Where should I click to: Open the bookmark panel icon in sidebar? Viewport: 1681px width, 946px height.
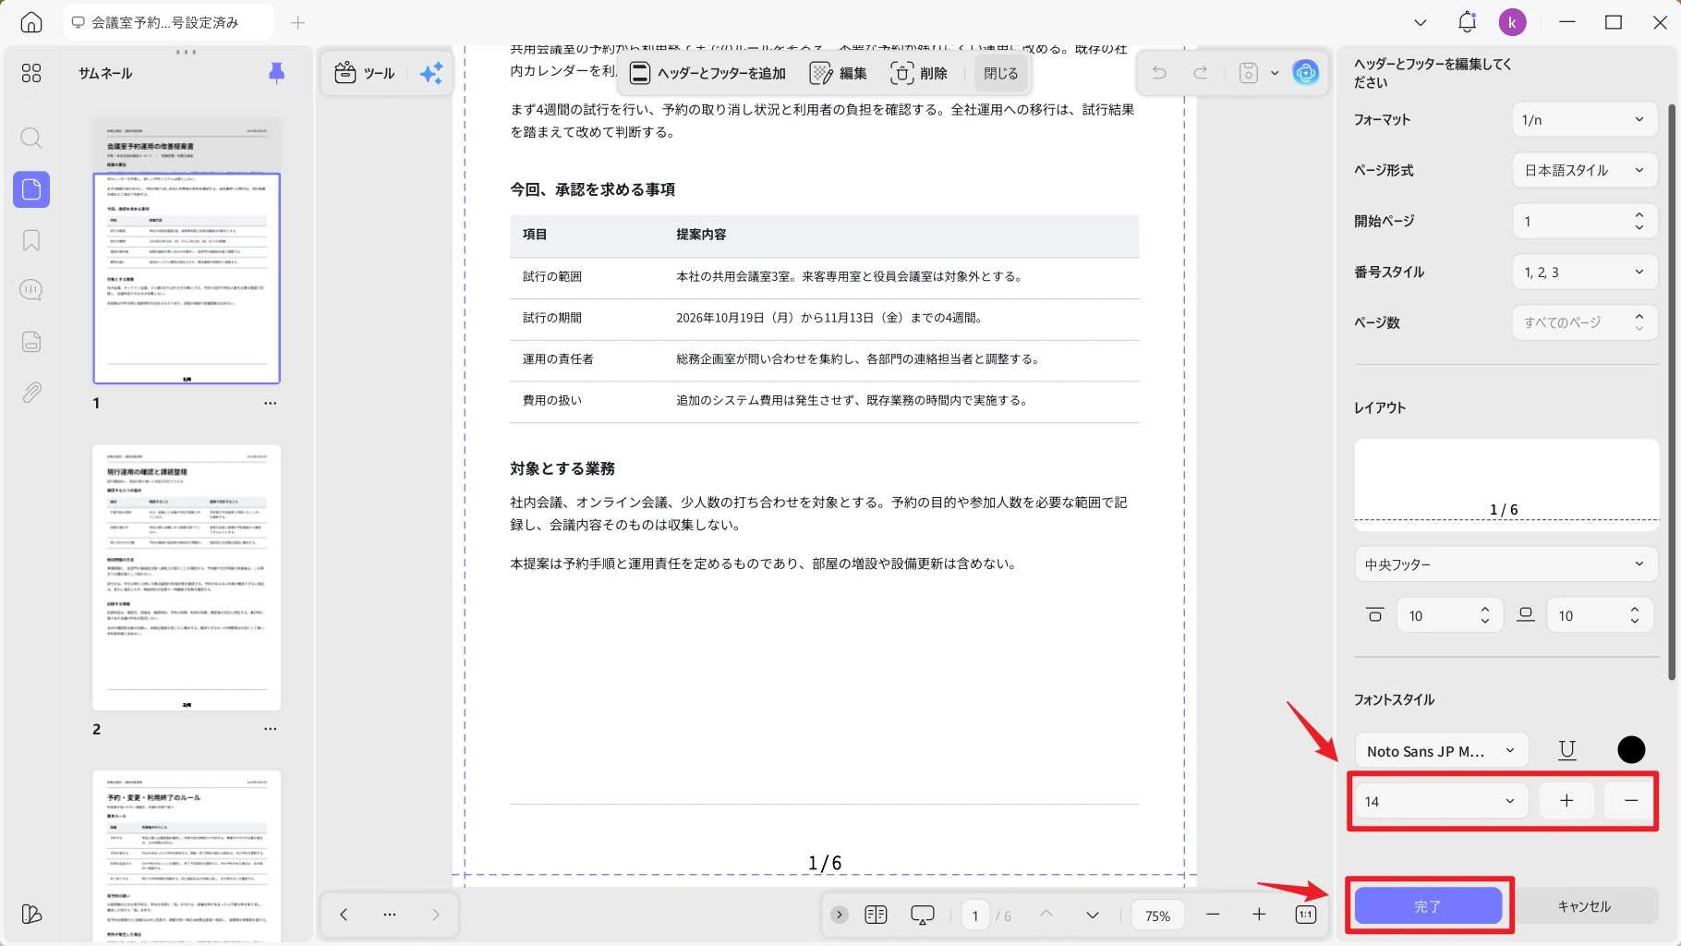click(31, 240)
